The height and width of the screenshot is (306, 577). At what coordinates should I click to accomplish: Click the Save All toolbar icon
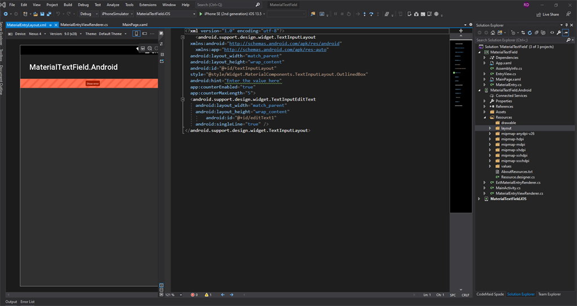click(49, 13)
